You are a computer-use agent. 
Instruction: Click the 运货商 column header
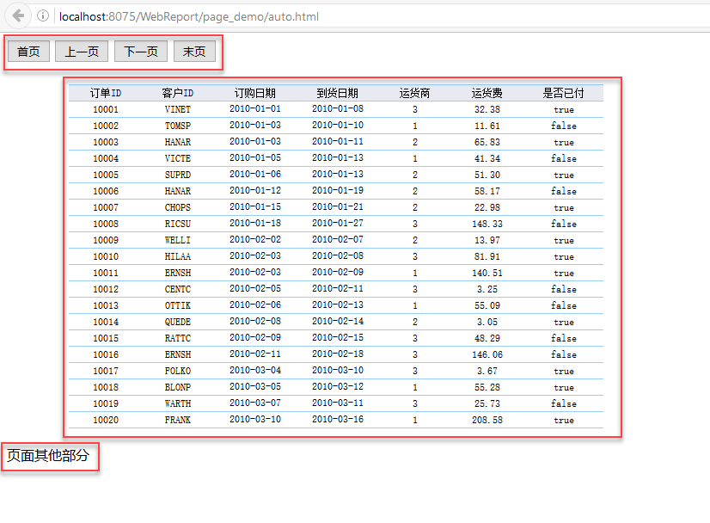click(x=415, y=93)
